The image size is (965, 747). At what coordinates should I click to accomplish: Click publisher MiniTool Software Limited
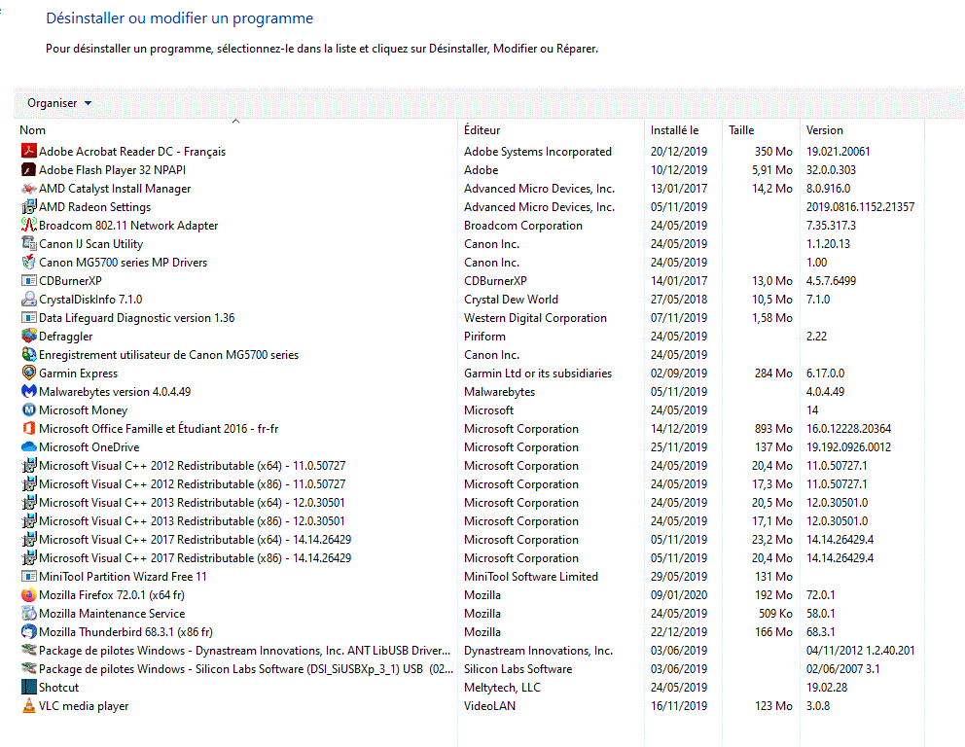click(x=531, y=576)
